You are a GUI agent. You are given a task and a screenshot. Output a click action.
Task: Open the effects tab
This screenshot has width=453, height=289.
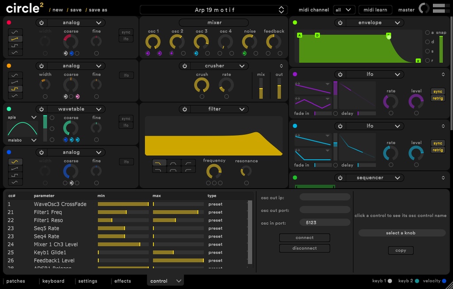click(123, 281)
